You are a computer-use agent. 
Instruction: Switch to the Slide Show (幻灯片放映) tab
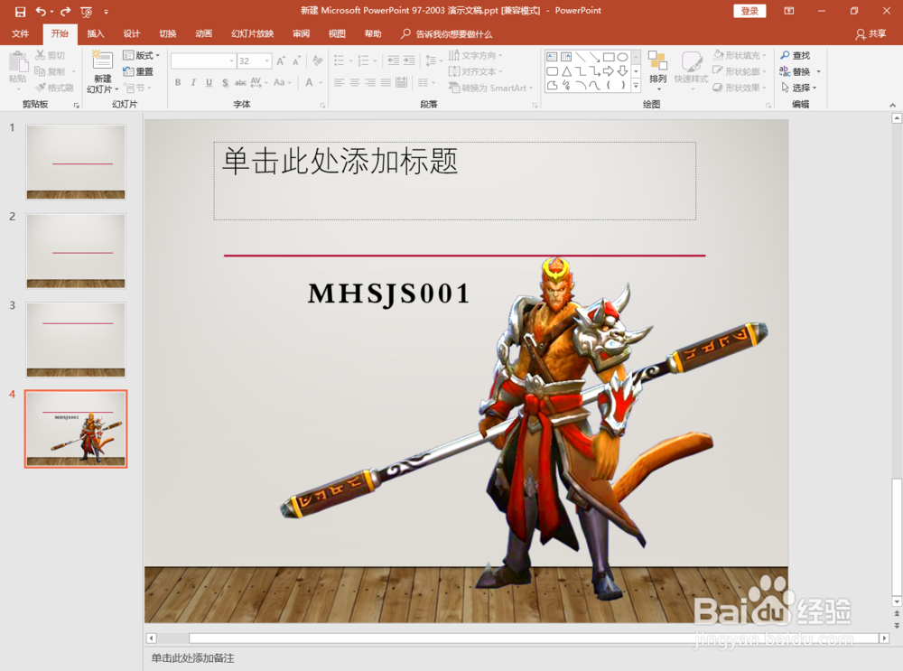pyautogui.click(x=252, y=33)
